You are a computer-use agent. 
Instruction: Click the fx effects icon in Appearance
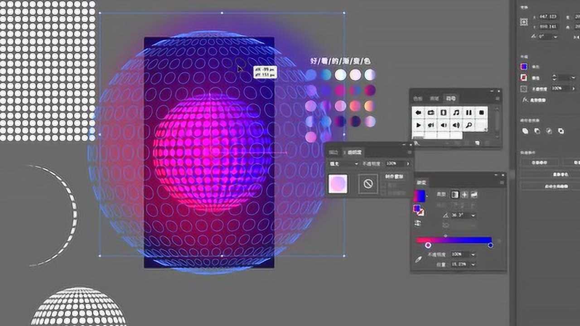tap(526, 100)
